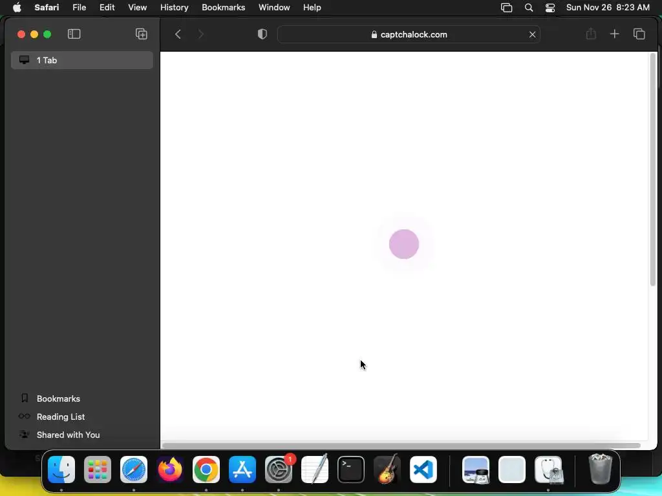The width and height of the screenshot is (662, 496).
Task: Open Spotlight search in menu bar
Action: click(x=529, y=8)
